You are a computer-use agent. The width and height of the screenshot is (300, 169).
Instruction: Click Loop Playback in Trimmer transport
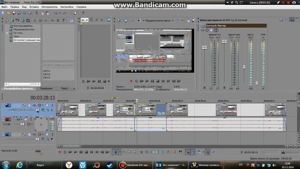[x=83, y=81]
